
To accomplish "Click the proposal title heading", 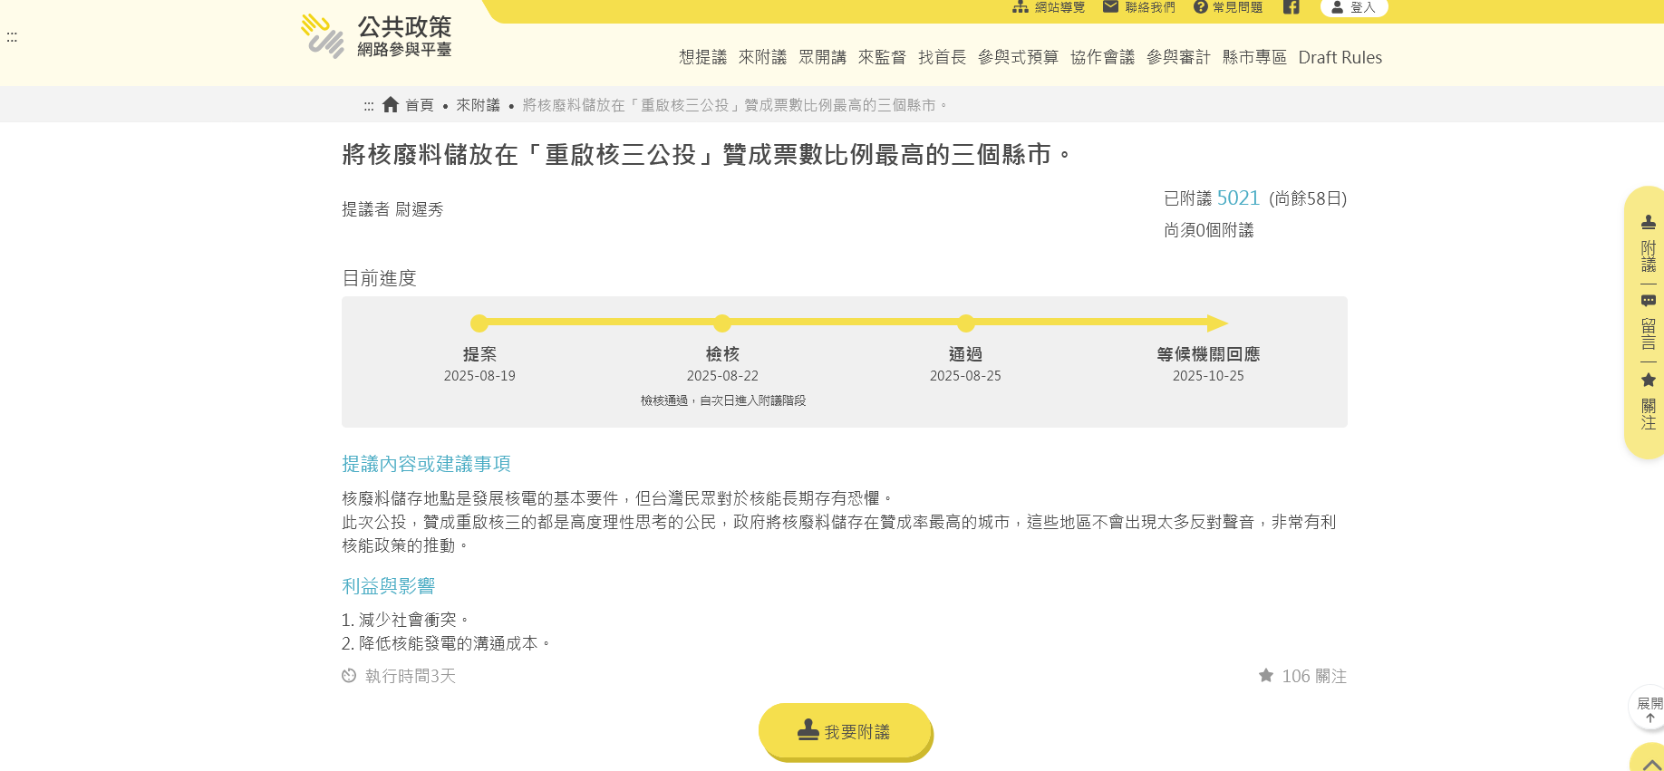I will 707,155.
